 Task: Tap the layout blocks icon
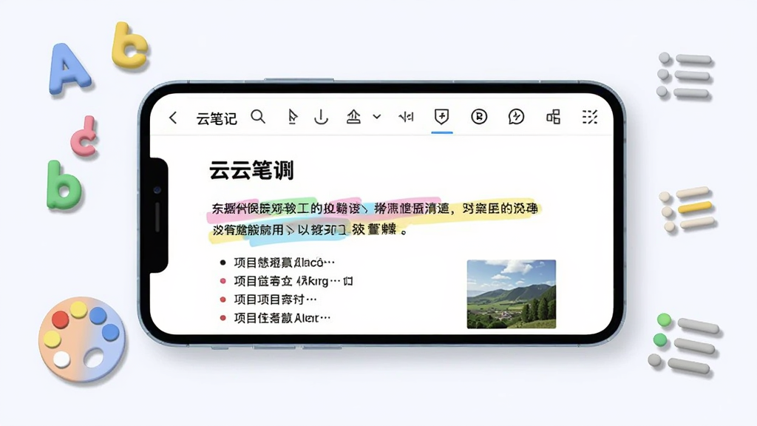(x=553, y=117)
